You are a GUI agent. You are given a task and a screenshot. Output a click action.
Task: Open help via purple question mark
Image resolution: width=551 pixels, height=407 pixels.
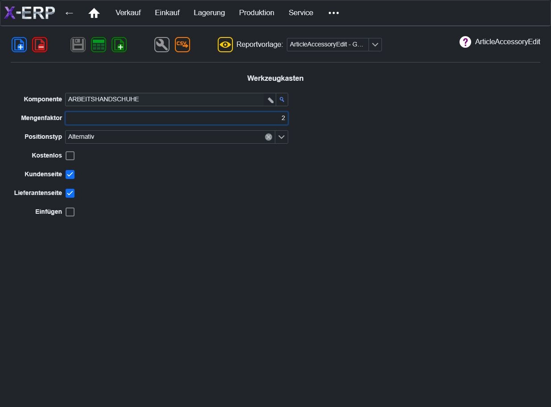(465, 42)
